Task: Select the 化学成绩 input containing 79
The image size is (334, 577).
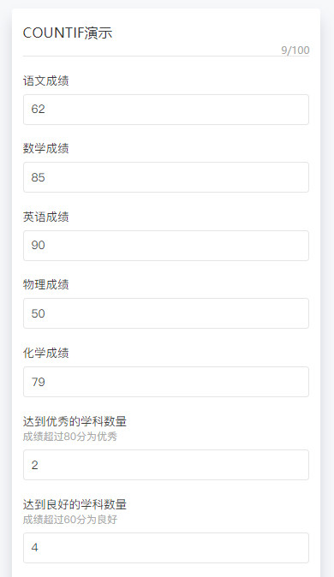Action: pos(166,382)
